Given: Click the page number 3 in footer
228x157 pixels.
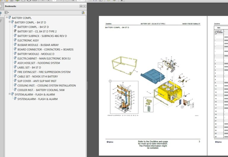Looking at the screenshot, I should point(199,142).
